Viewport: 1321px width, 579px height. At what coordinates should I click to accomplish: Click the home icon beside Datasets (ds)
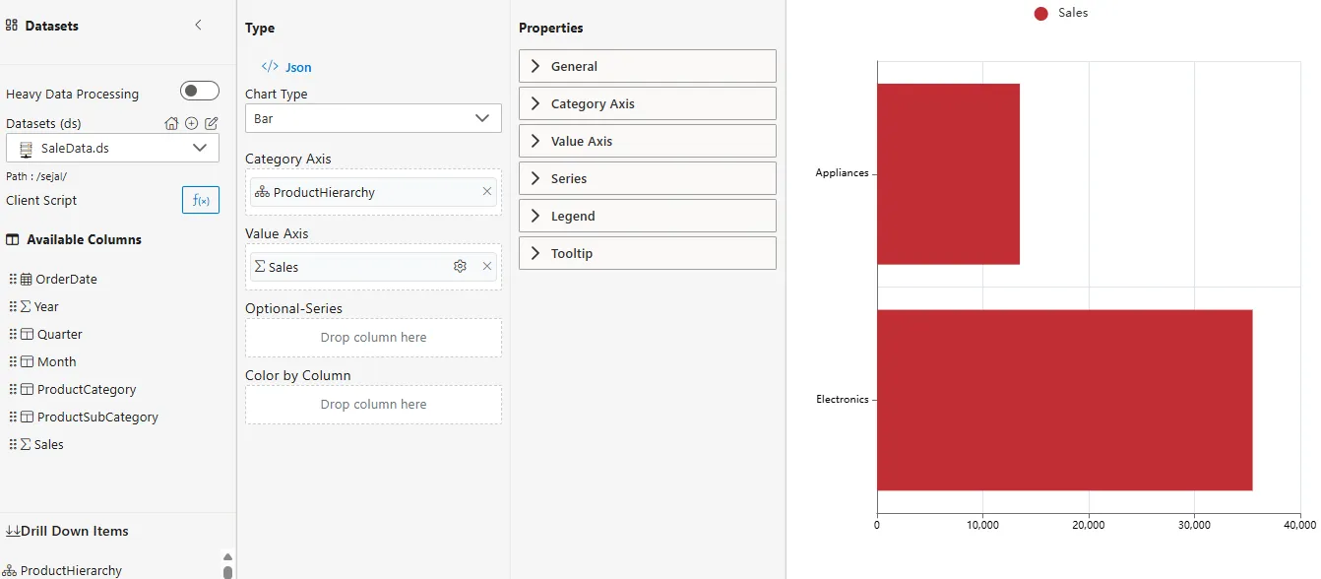point(171,123)
